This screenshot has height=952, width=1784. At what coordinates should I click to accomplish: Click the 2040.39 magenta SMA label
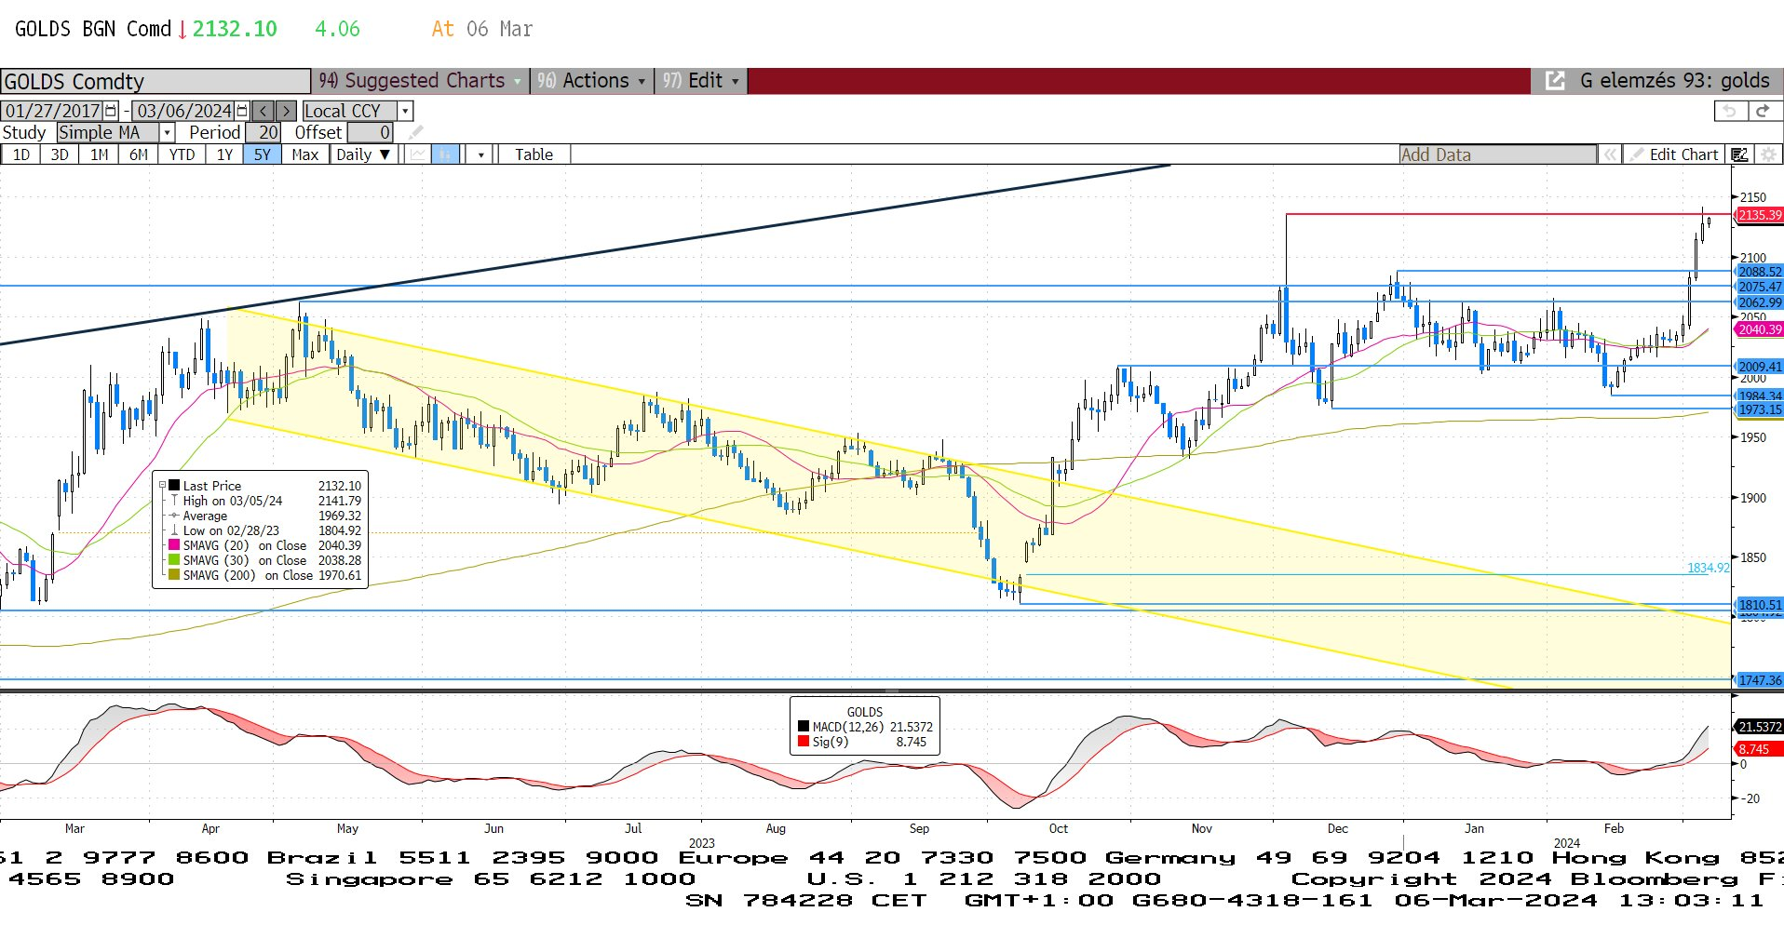[x=1759, y=329]
